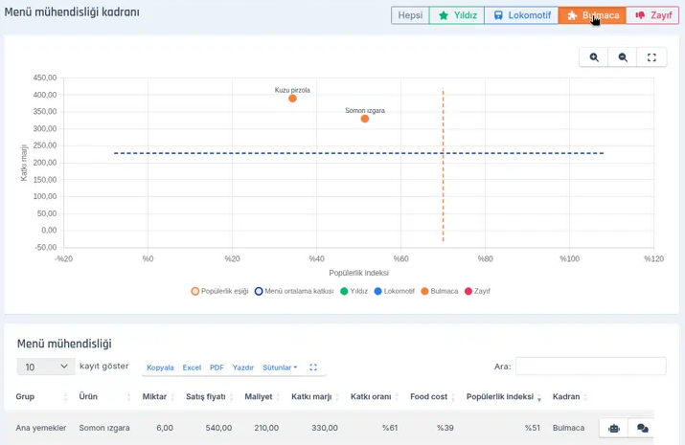Toggle Yıldız series in chart legend
Screen dimensions: 685x445
(x=354, y=291)
